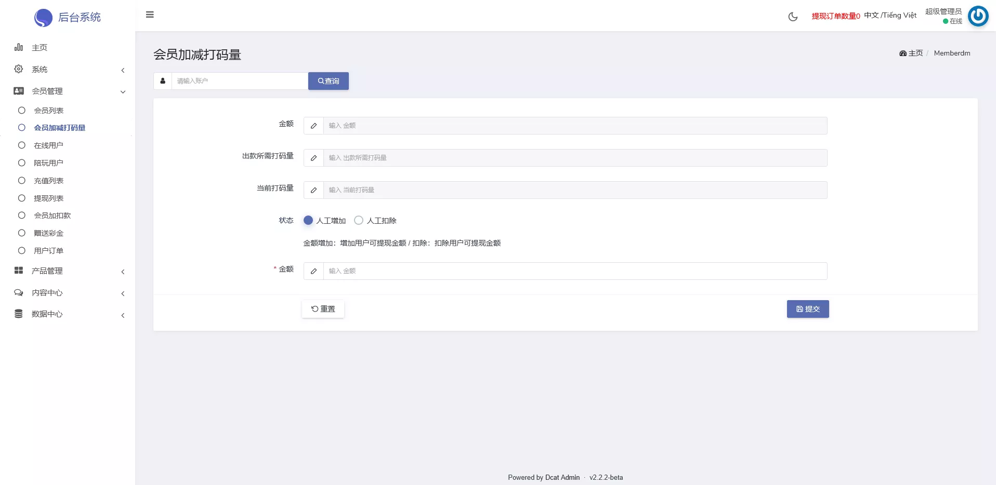The image size is (996, 485).
Task: Click the hamburger menu toggle icon
Action: (150, 15)
